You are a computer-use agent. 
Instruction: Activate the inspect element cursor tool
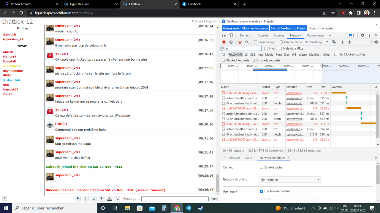[x=224, y=35]
